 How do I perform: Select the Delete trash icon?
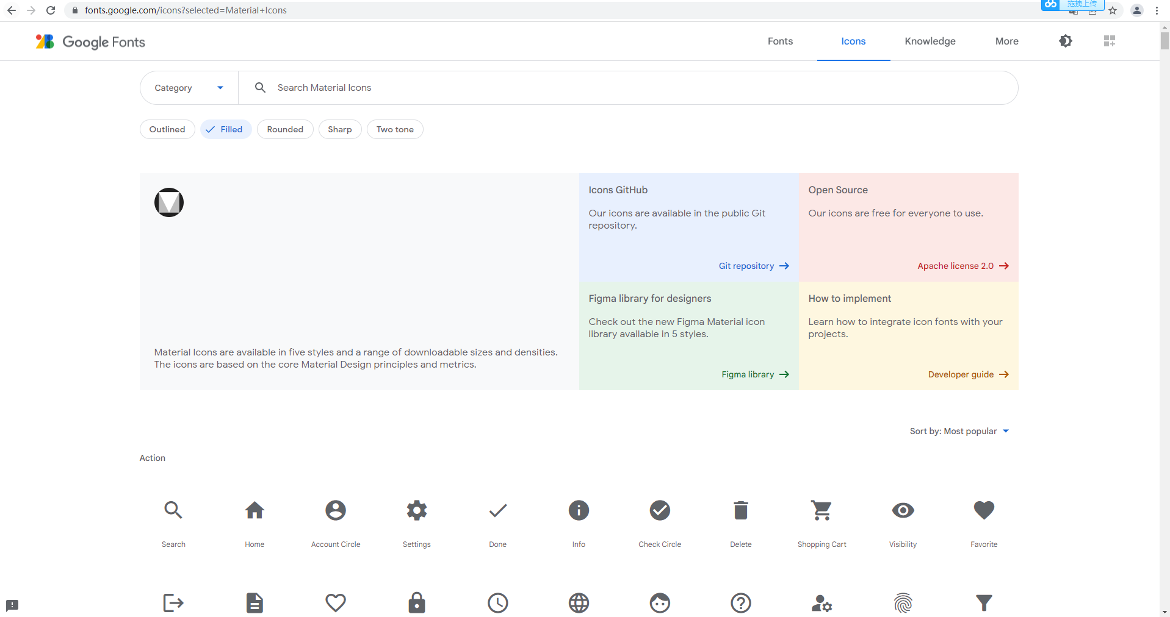741,510
